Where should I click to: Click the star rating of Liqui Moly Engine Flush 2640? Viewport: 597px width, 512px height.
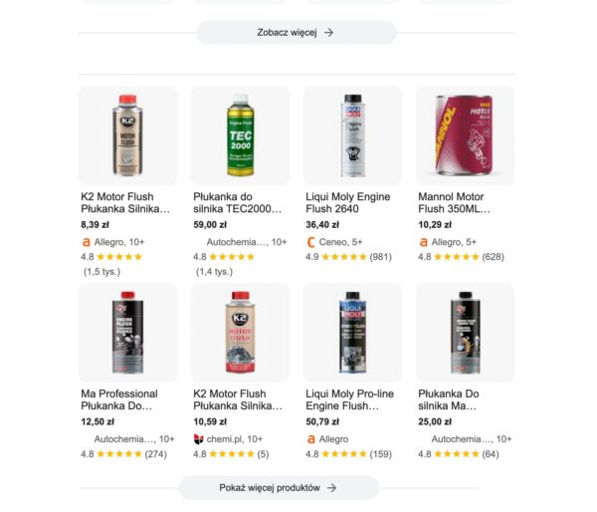pos(344,256)
